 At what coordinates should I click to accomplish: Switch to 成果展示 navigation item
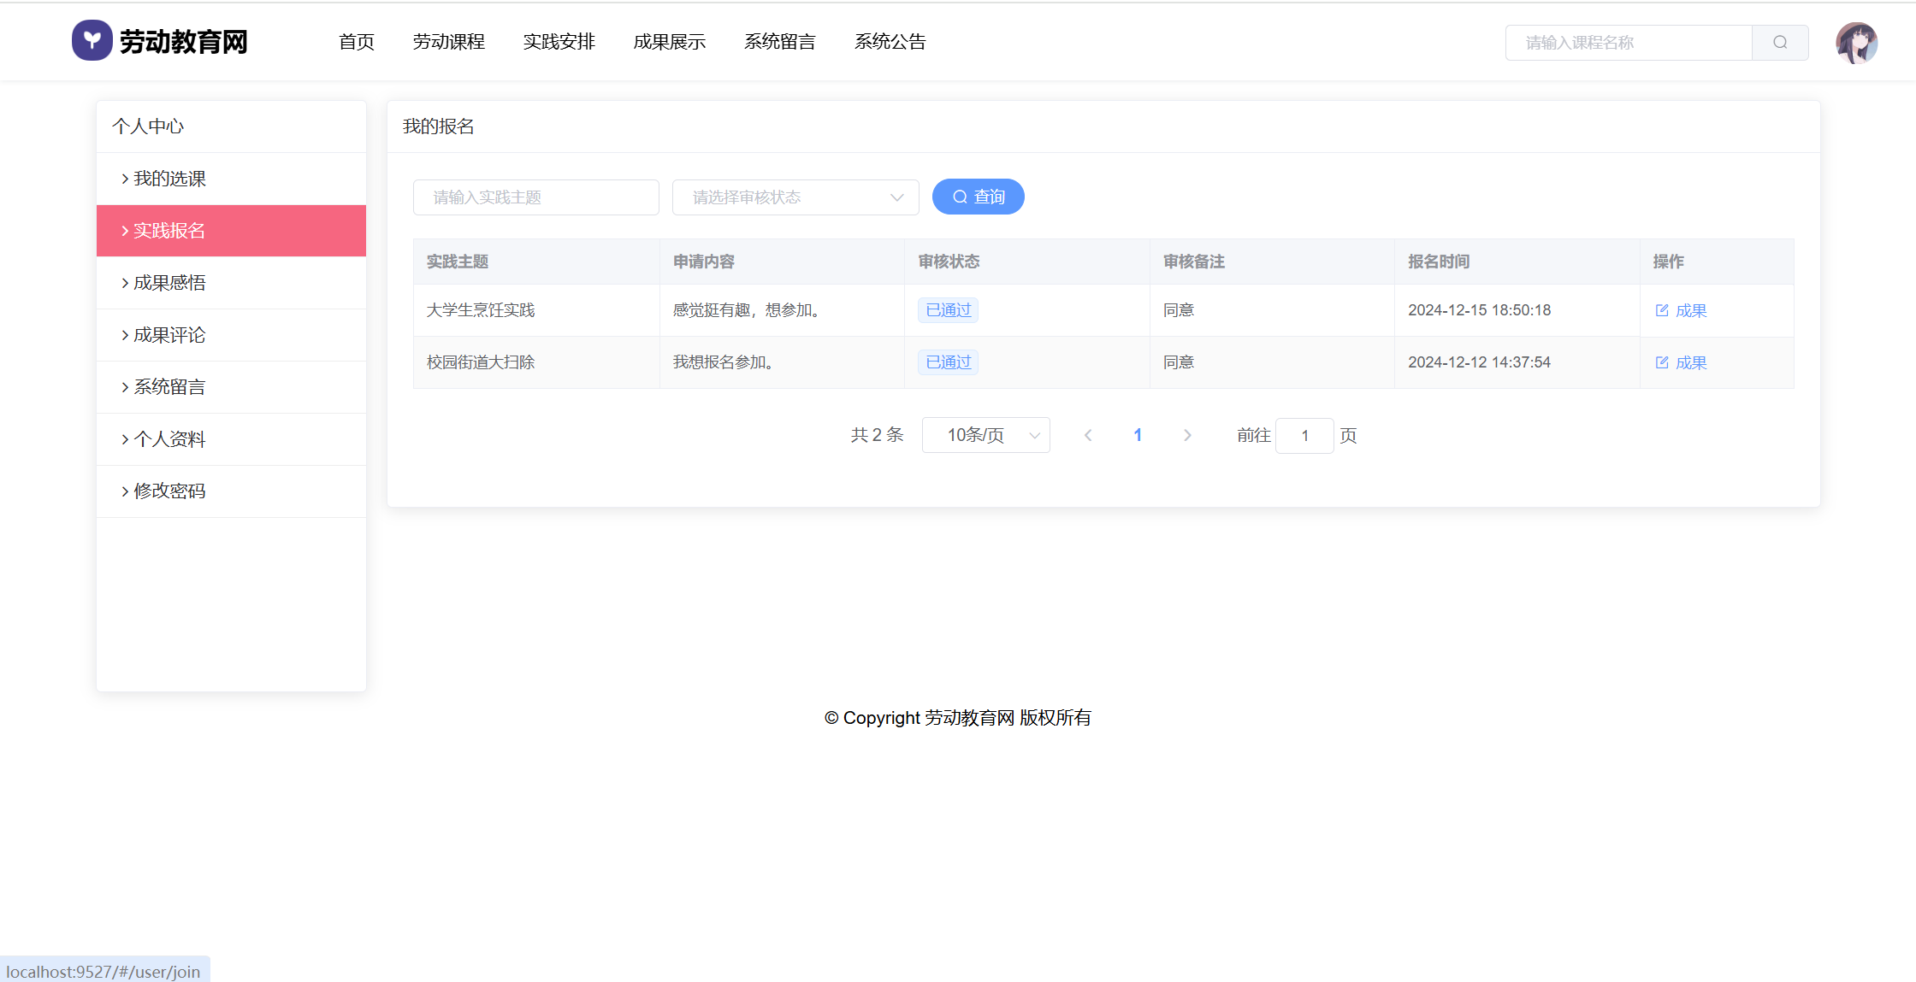tap(669, 42)
